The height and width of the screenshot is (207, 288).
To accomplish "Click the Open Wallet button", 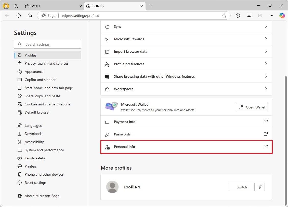I will tap(252, 107).
